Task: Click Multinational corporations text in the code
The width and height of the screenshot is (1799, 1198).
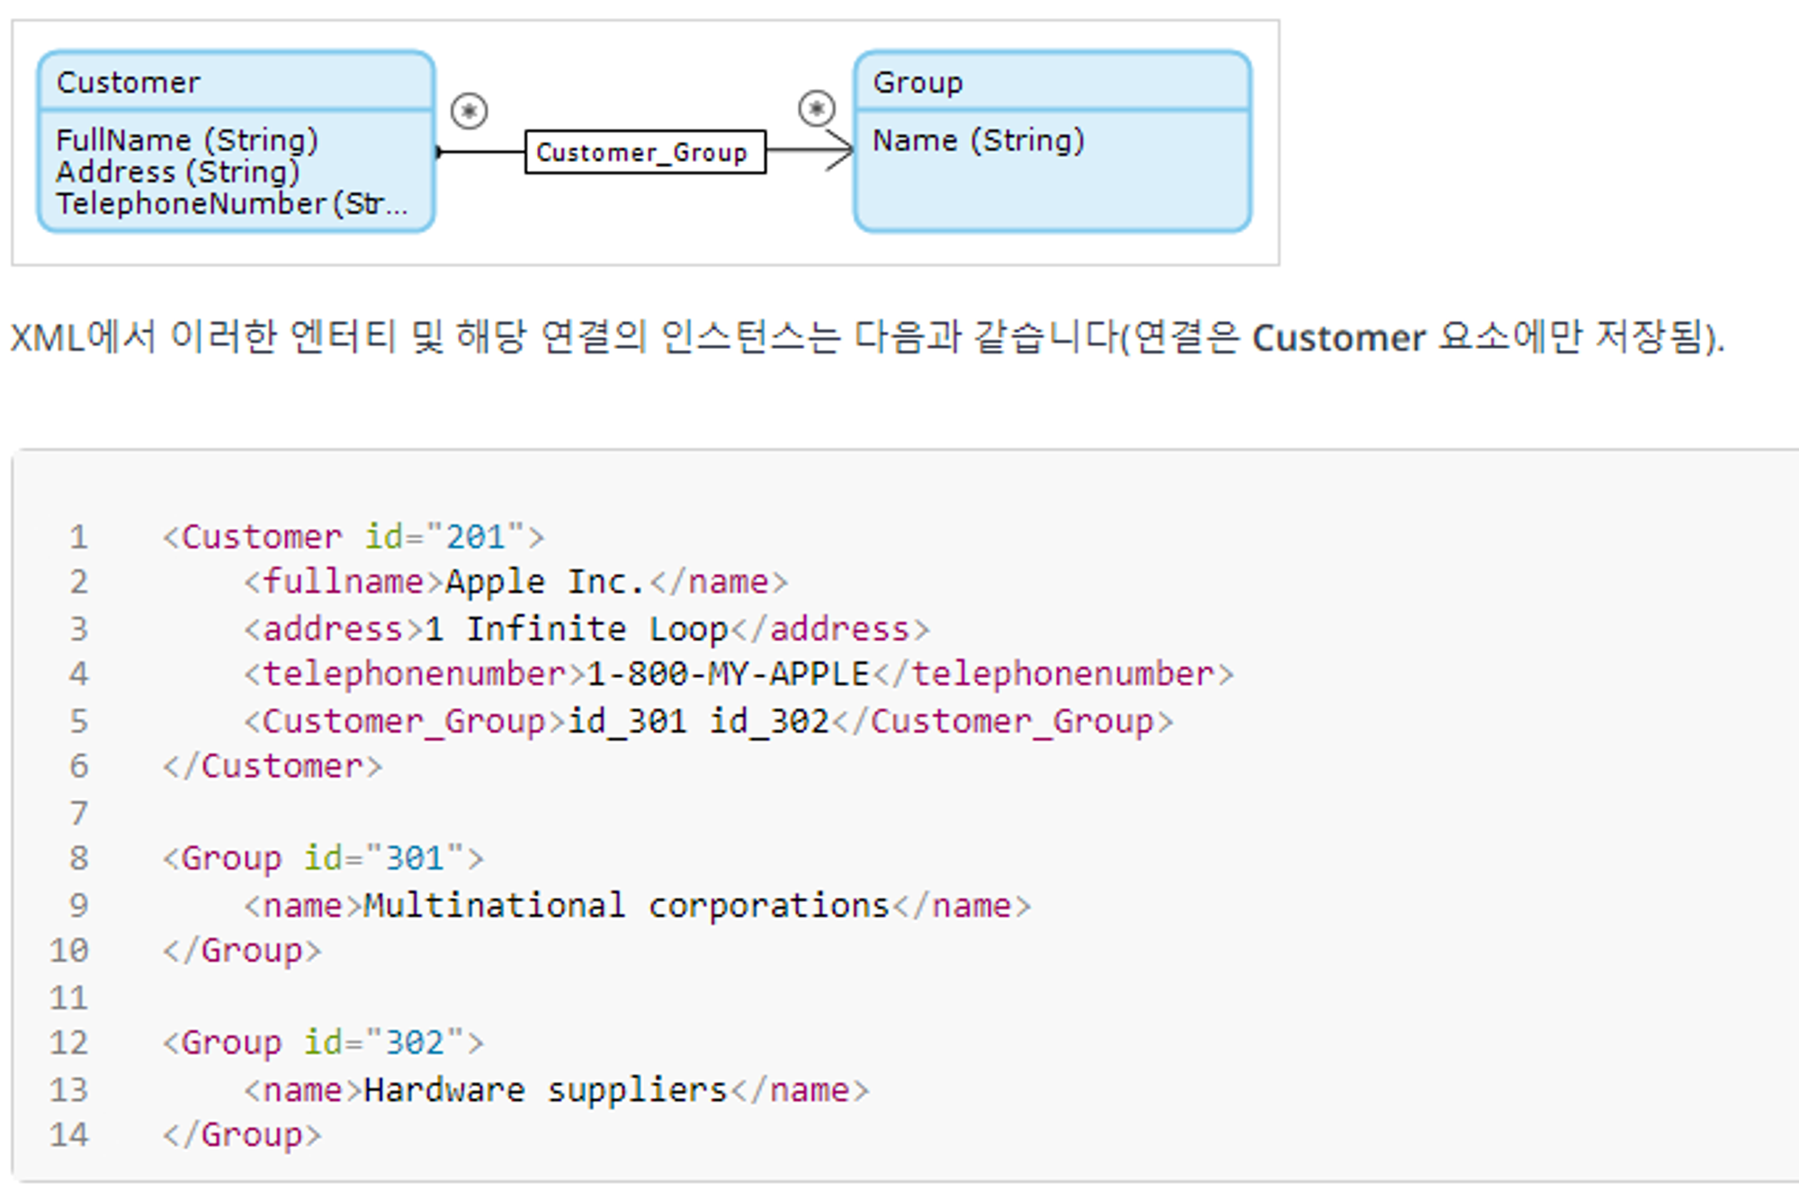Action: coord(626,905)
